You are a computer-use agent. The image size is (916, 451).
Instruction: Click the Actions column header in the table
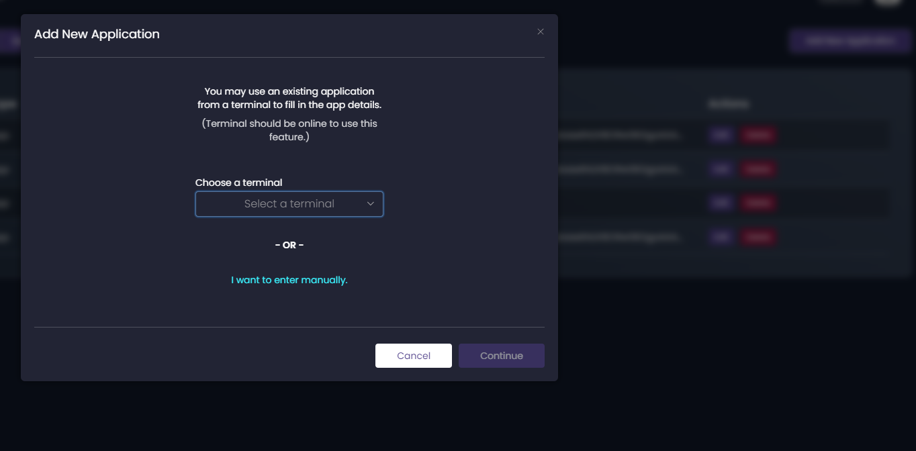click(x=729, y=103)
